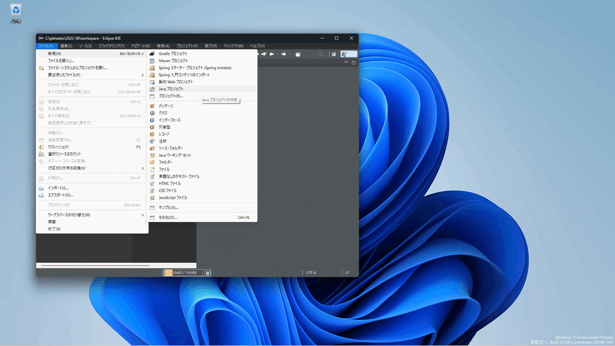
Task: Click LF line delimiter in status bar
Action: 347,273
